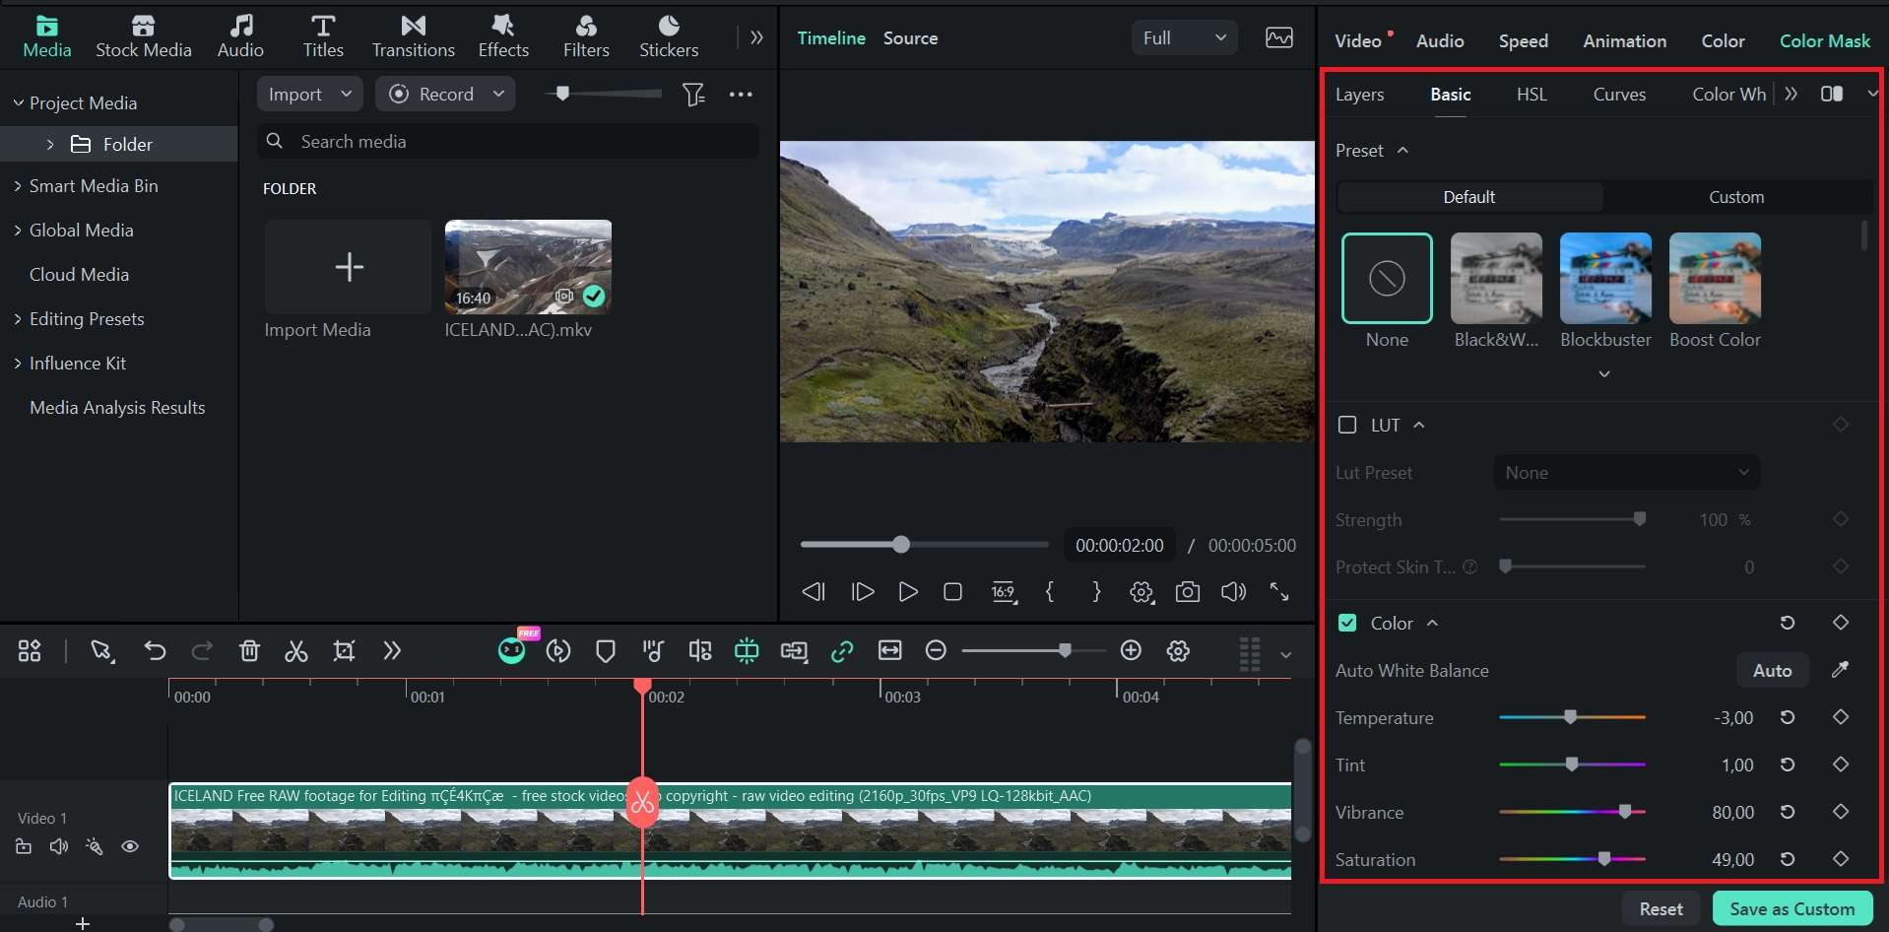Open timeline settings gear
This screenshot has width=1889, height=932.
coord(1178,650)
